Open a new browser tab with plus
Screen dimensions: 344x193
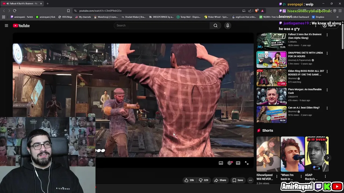click(x=48, y=3)
